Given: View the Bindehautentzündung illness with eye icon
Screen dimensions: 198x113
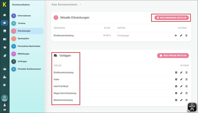Looking at the screenshot, I should pos(176,36).
